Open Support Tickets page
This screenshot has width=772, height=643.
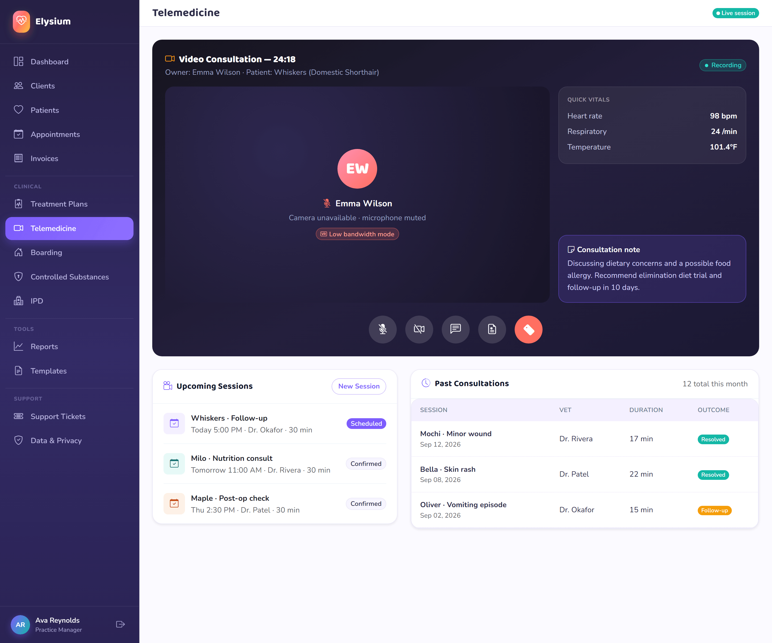point(69,416)
